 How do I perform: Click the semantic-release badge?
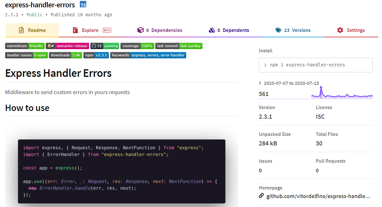(67, 46)
